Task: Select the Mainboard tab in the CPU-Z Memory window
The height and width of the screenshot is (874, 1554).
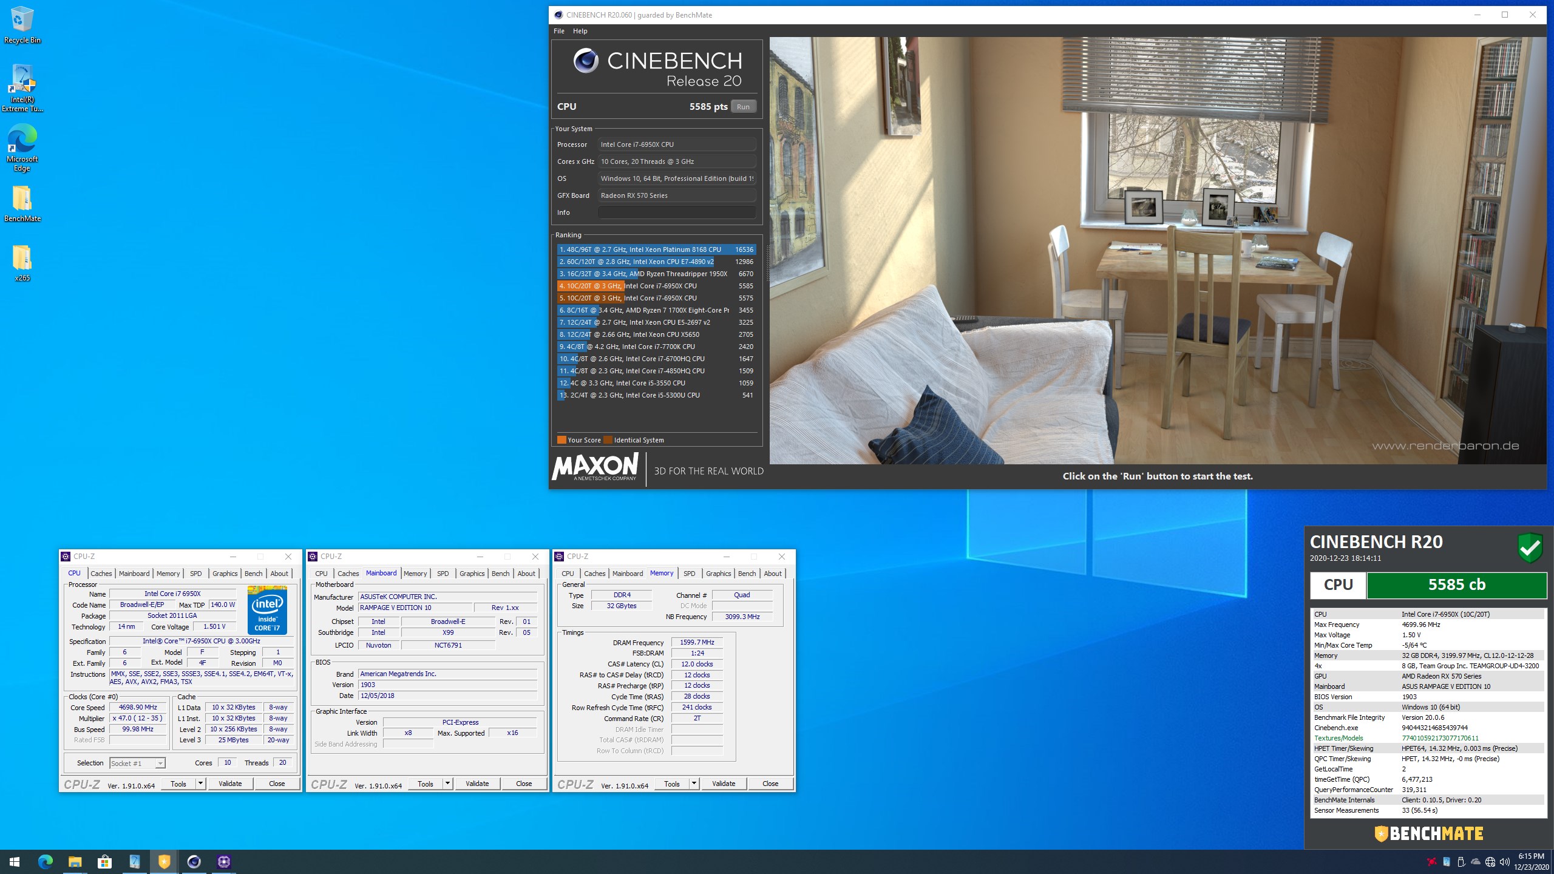Action: [x=628, y=574]
